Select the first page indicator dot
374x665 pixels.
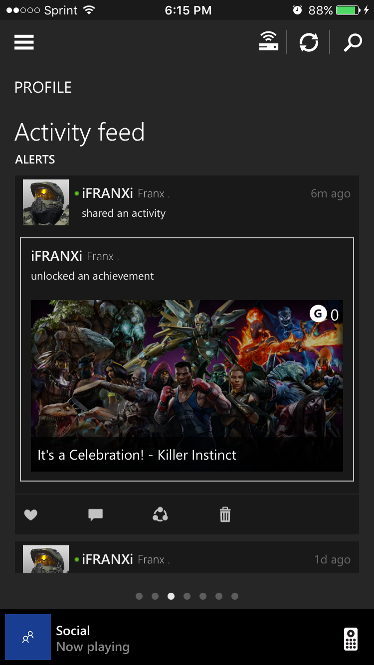click(139, 596)
